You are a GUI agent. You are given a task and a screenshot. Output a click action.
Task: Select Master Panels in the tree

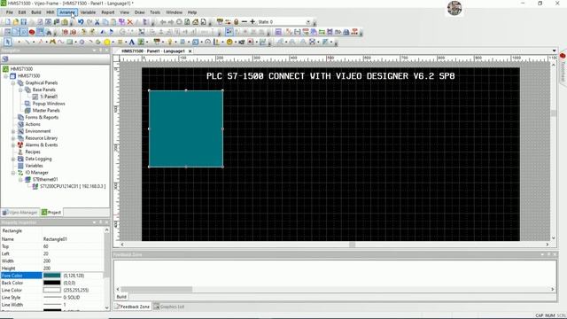coord(46,110)
